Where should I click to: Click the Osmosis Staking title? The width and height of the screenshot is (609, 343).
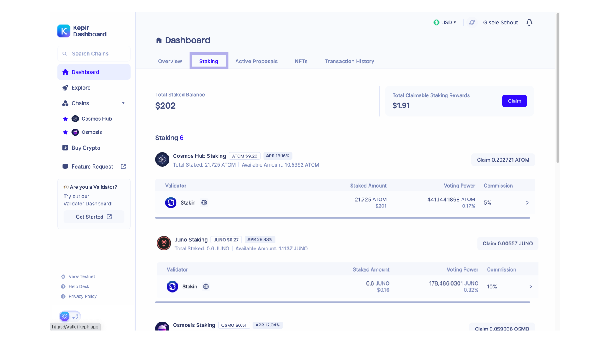(194, 325)
